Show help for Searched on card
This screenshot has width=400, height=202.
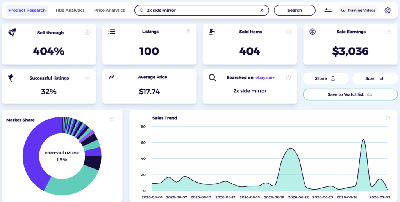click(x=289, y=78)
